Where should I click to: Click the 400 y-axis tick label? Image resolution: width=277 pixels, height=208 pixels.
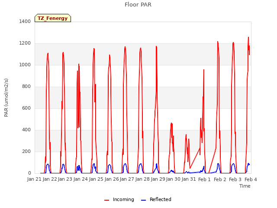pyautogui.click(x=26, y=130)
